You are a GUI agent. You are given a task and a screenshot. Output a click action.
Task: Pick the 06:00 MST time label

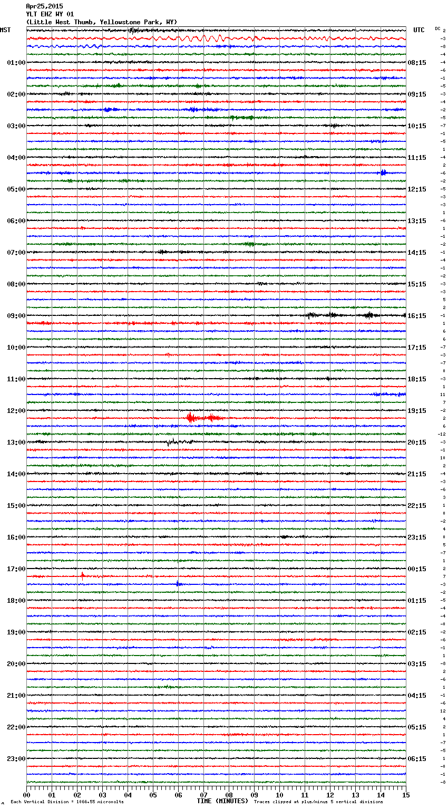16,221
